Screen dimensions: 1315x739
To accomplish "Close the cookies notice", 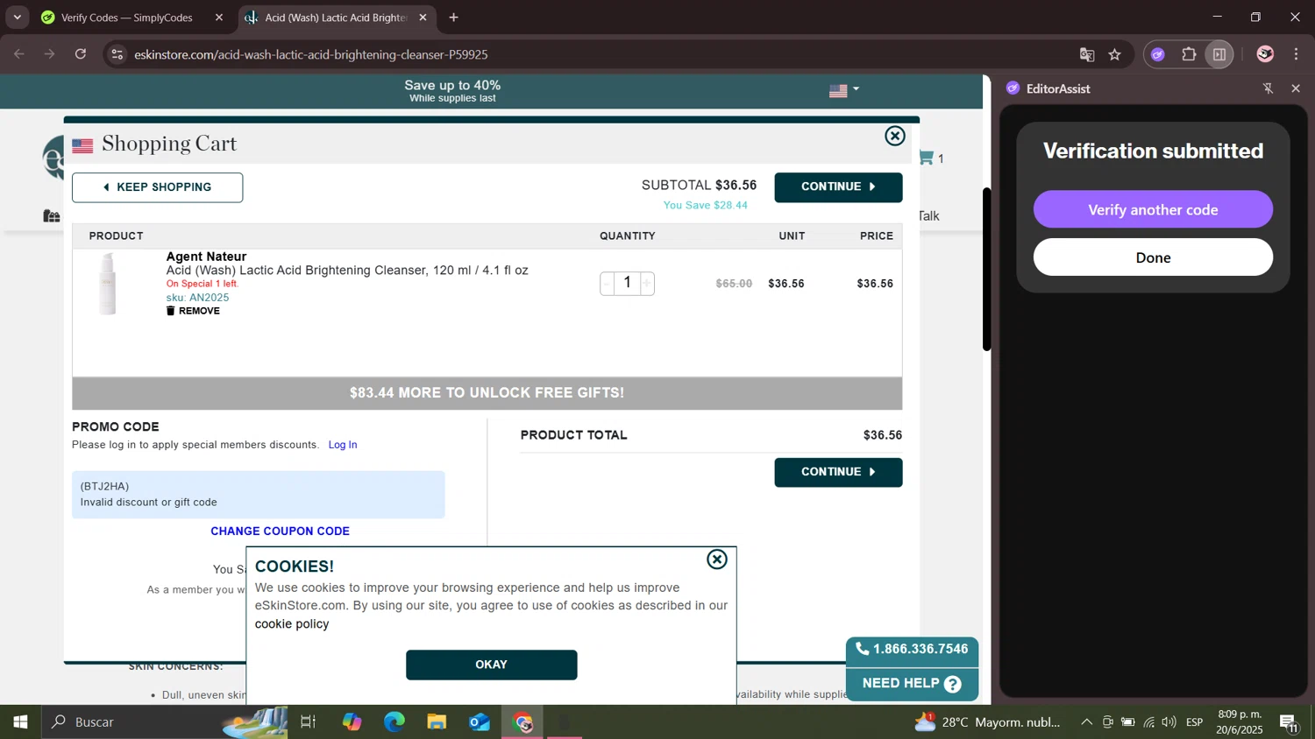I will point(717,560).
